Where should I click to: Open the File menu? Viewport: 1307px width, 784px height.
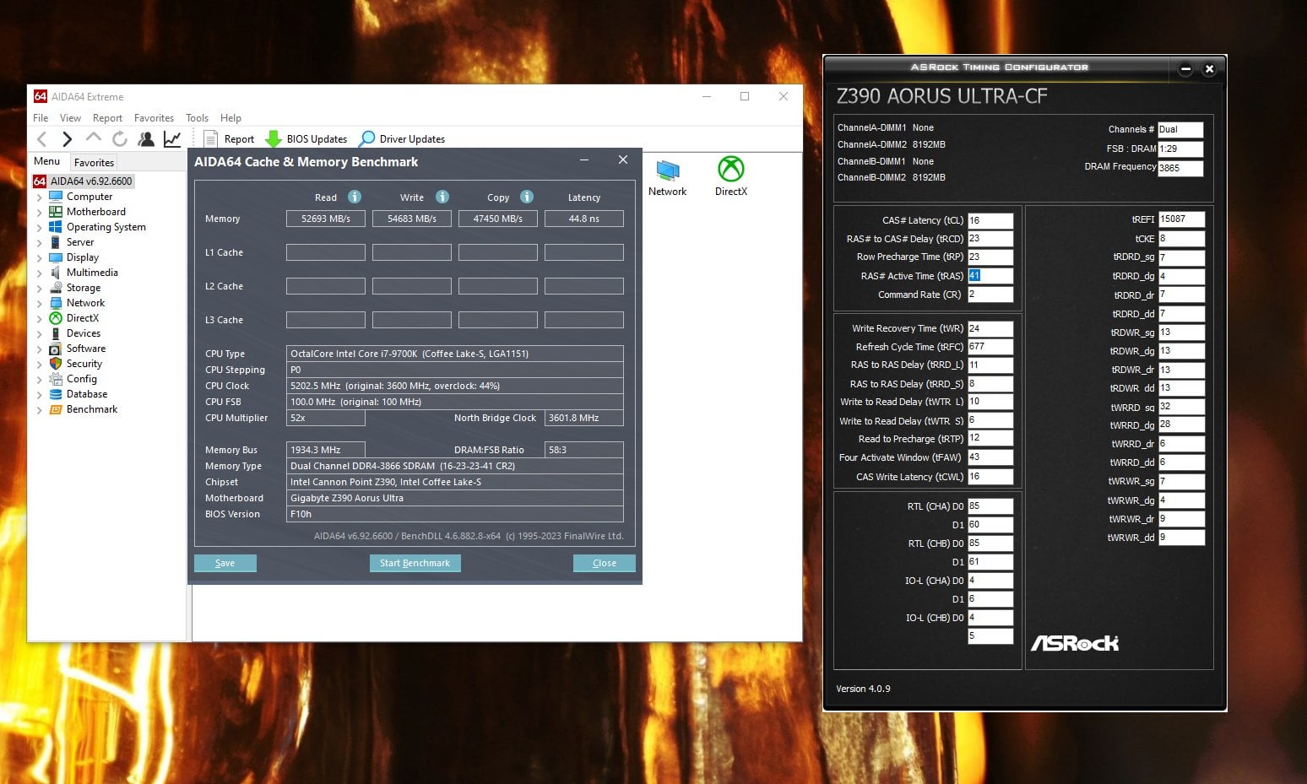(x=41, y=118)
